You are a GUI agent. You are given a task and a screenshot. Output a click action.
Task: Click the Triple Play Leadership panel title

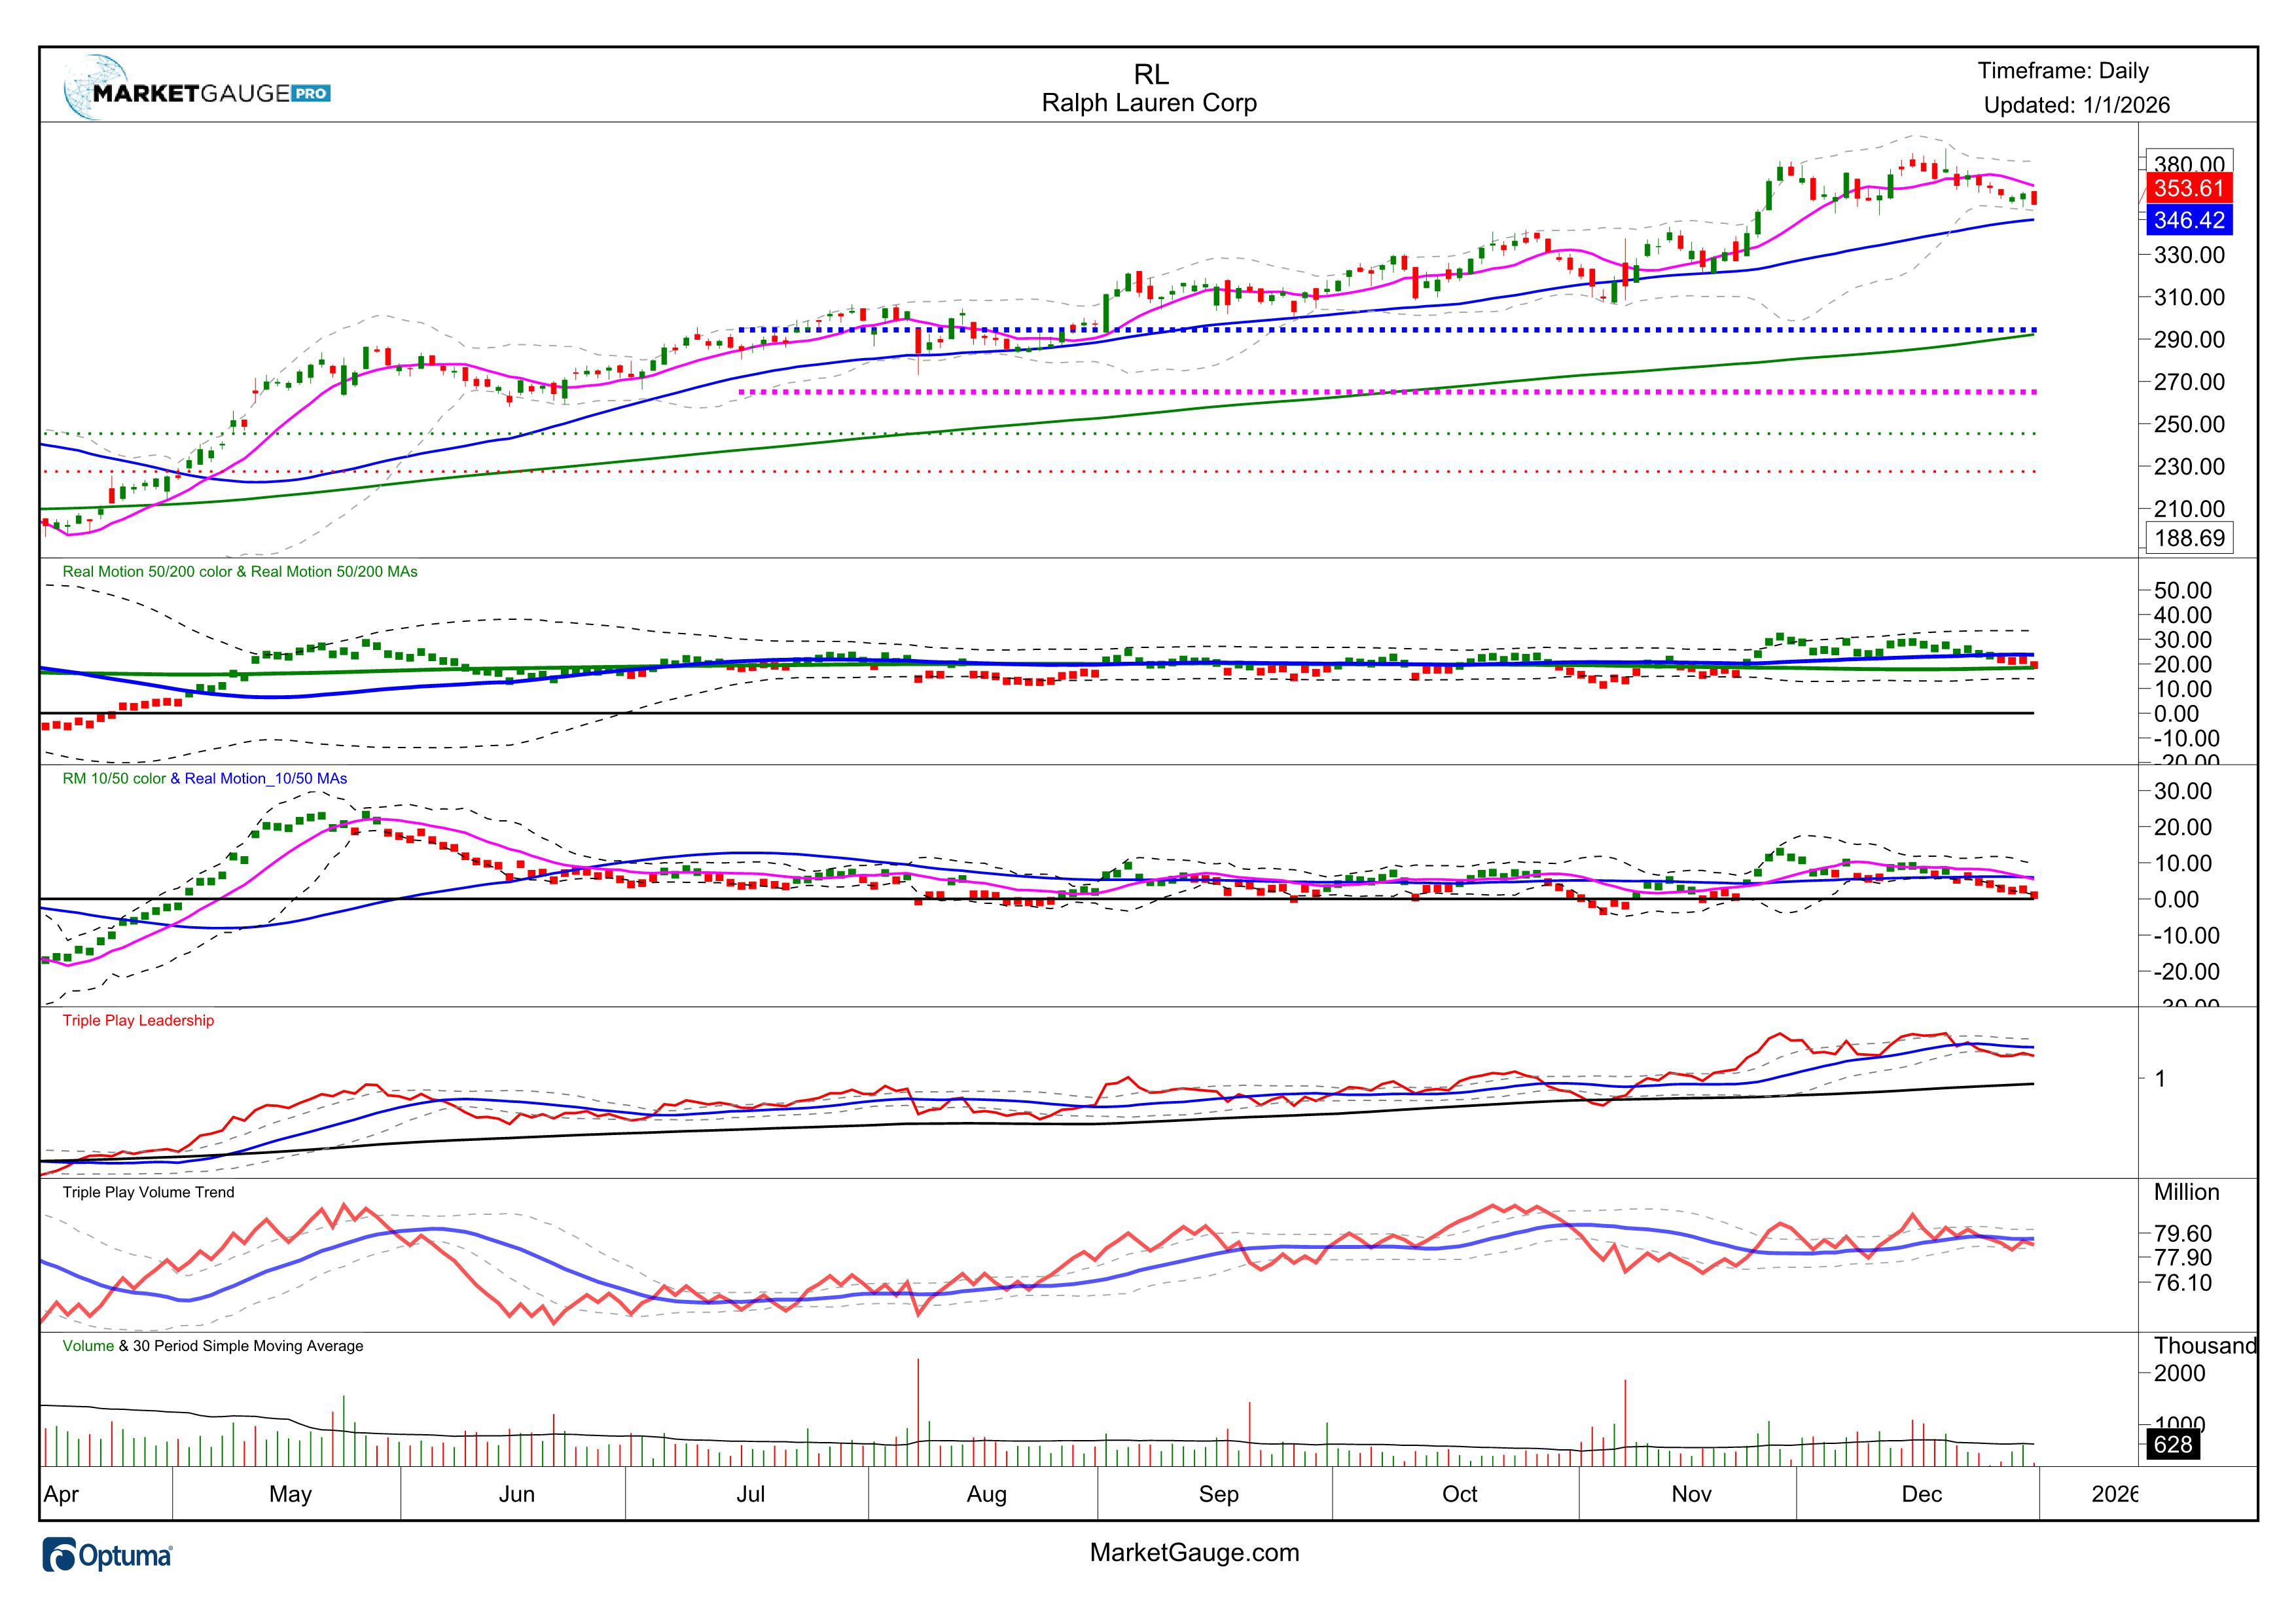tap(138, 1021)
